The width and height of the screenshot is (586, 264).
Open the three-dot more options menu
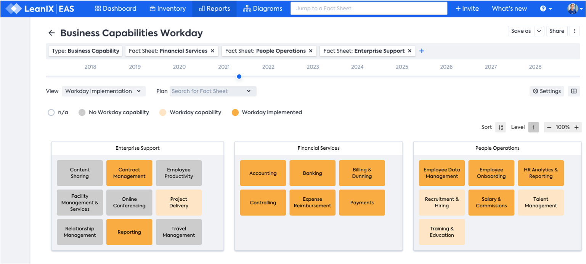coord(575,31)
